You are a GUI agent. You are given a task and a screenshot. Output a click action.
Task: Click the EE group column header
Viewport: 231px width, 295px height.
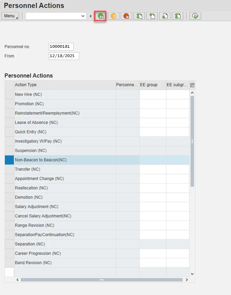click(153, 85)
